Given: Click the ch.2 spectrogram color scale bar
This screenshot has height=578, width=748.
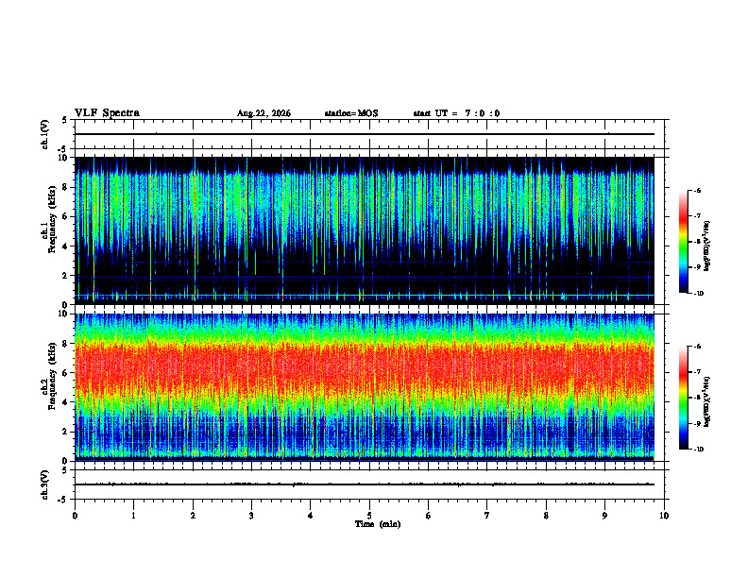Looking at the screenshot, I should (683, 398).
